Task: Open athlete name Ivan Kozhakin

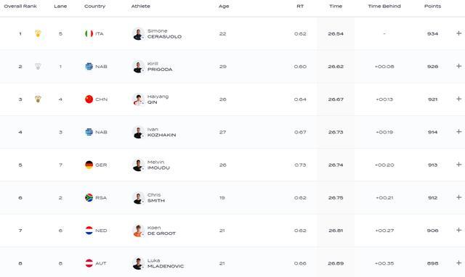Action: click(x=161, y=132)
